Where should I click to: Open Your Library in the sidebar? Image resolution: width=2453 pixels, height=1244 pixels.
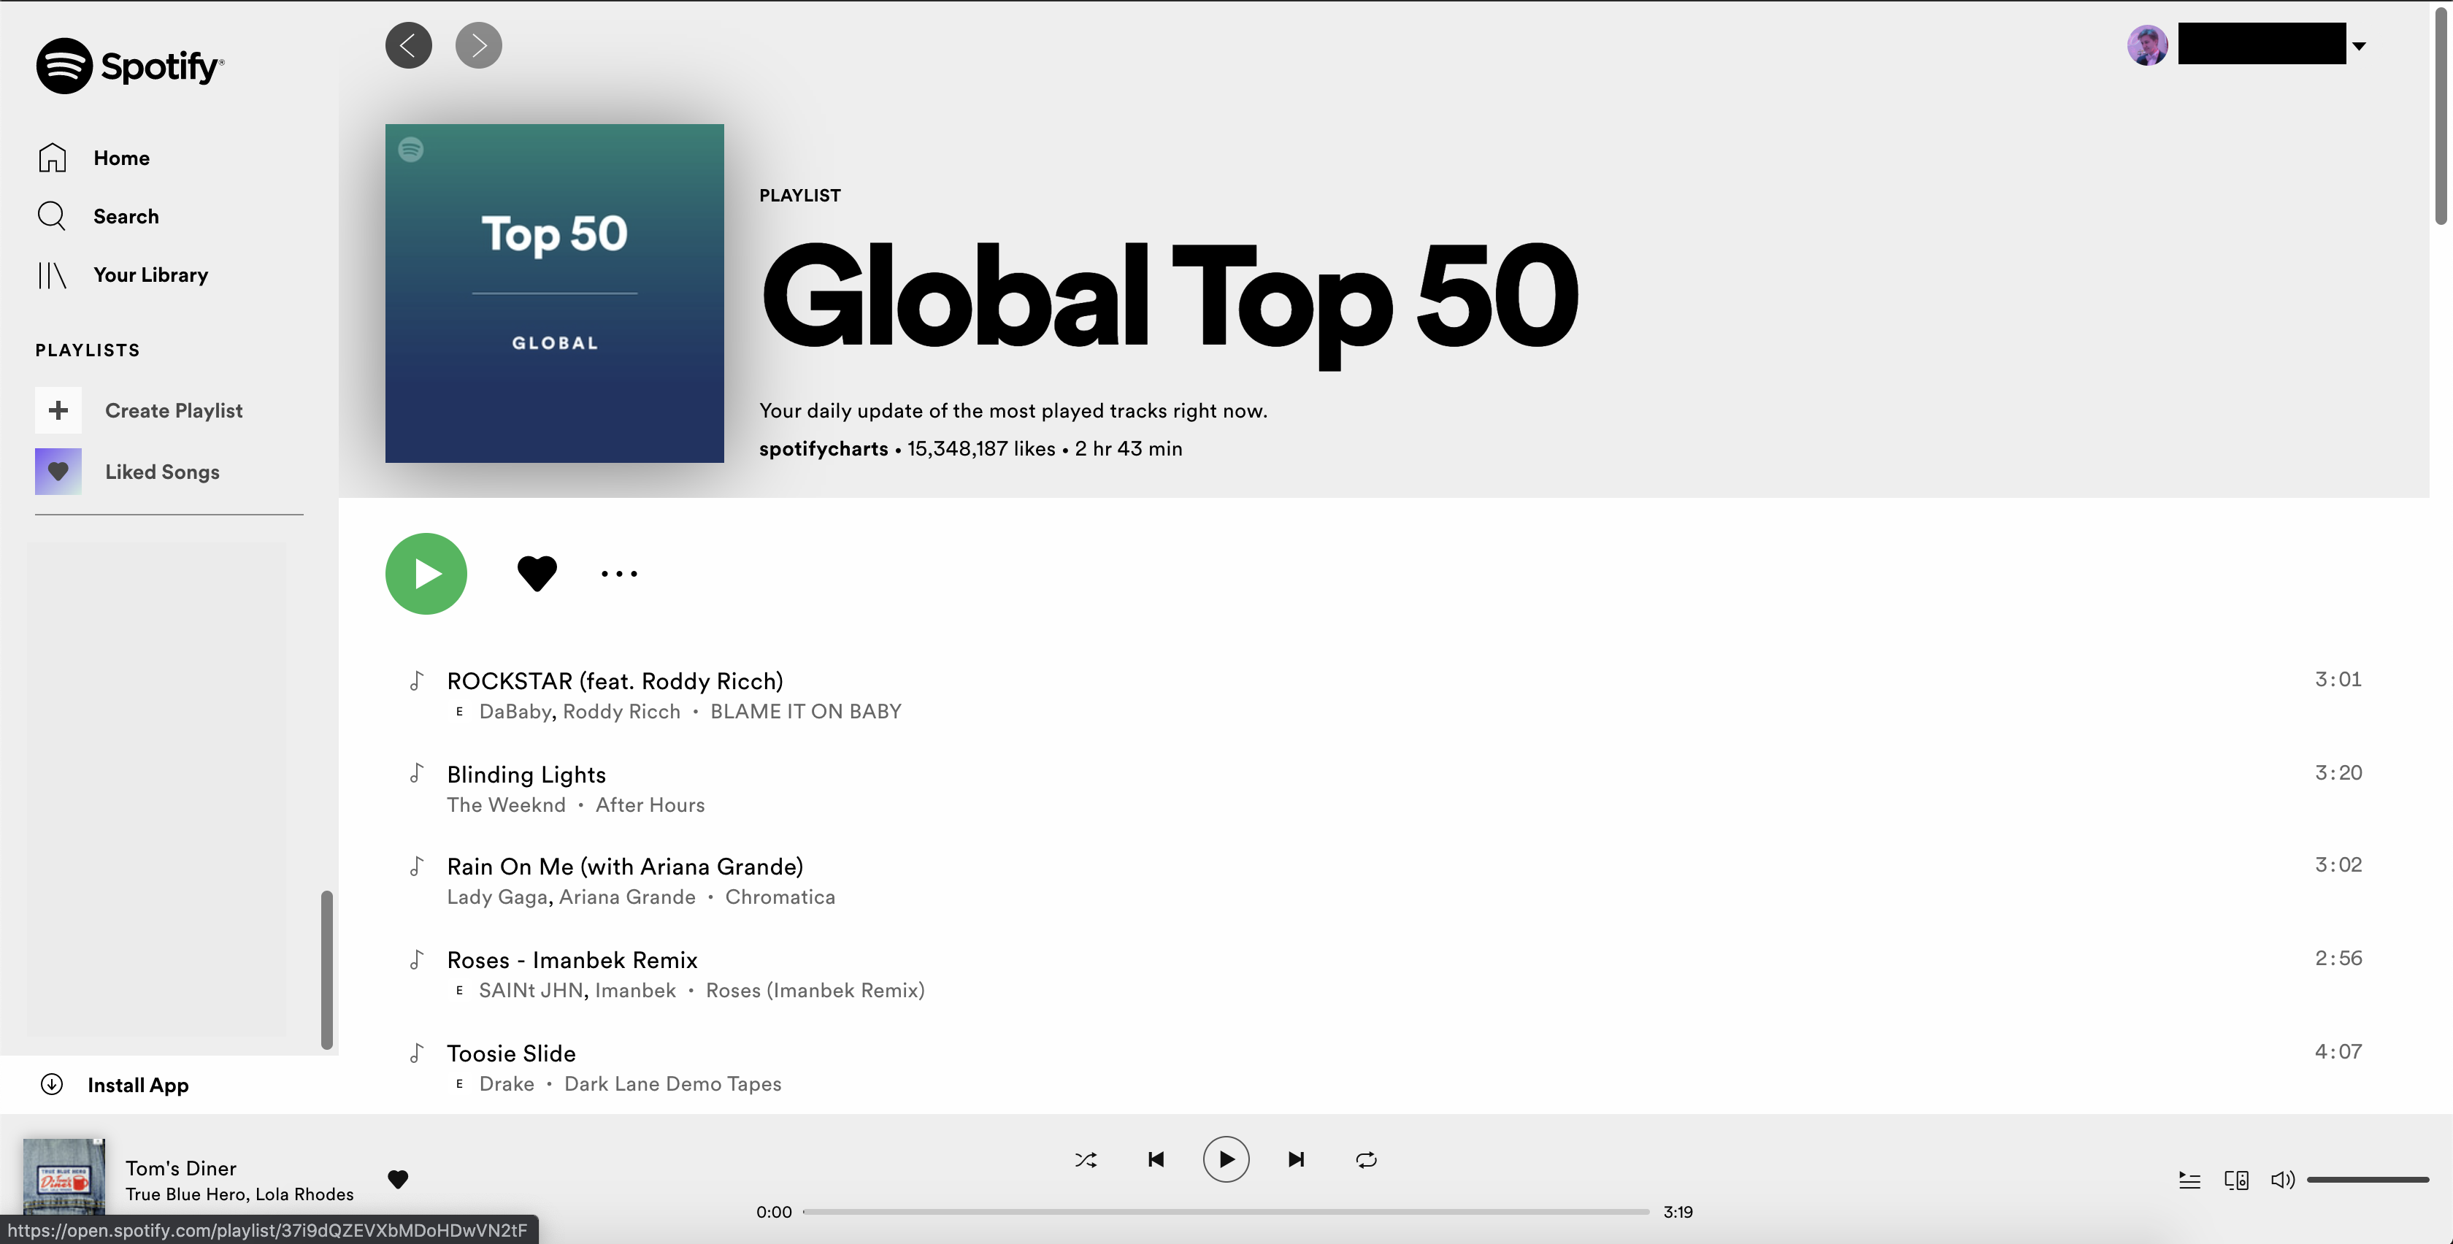point(150,274)
